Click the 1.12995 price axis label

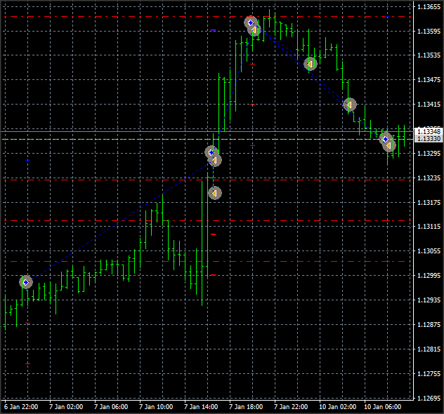click(429, 276)
